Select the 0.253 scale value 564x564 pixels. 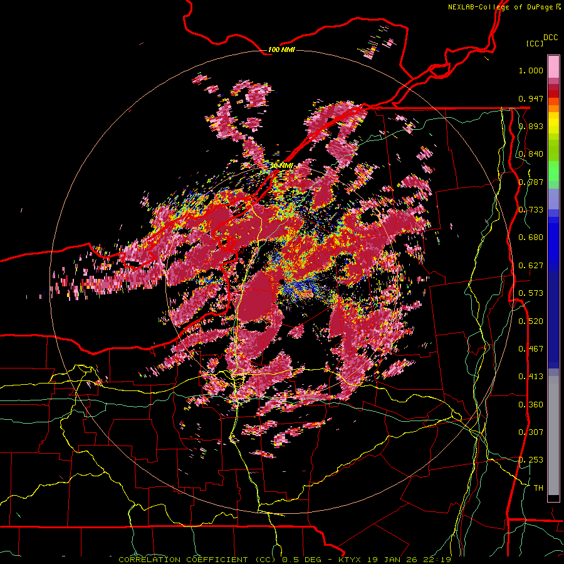coord(531,460)
